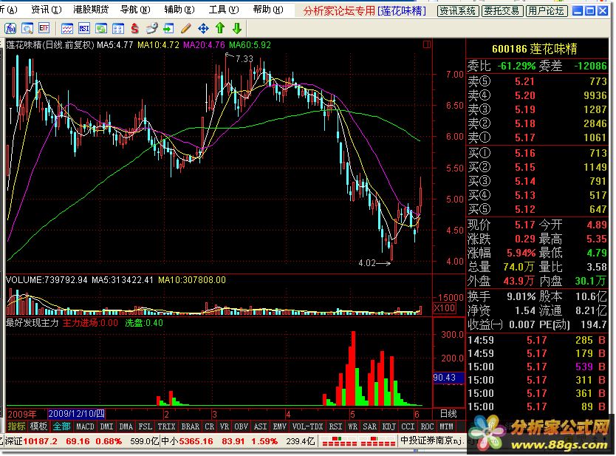Screen dimensions: 616x456
Task: Click the 4.02 low price marker
Action: pos(367,263)
